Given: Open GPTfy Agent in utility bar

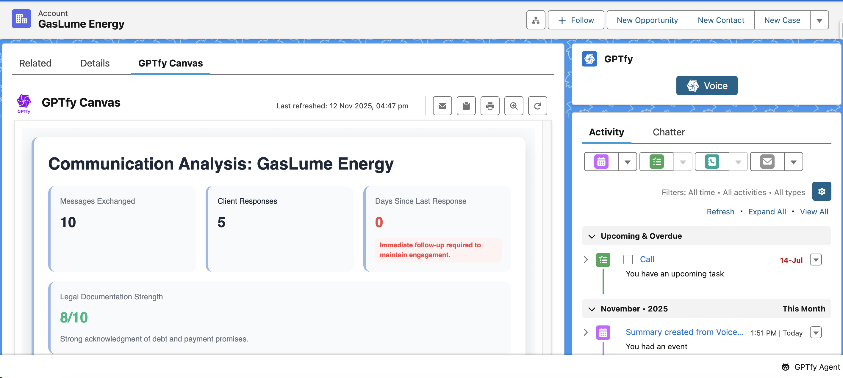Looking at the screenshot, I should 811,367.
